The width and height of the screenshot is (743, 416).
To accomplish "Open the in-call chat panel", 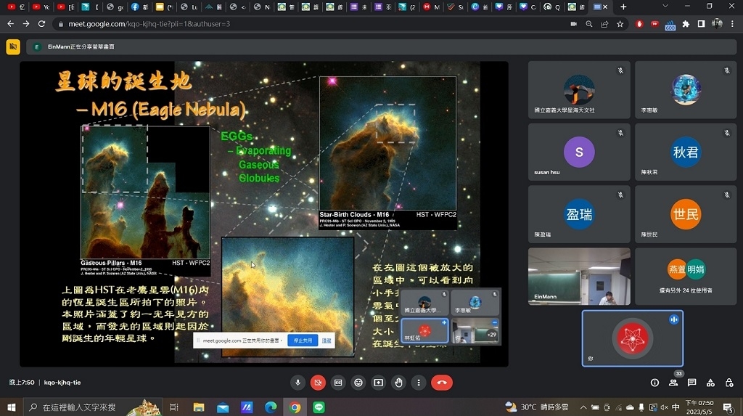I will pos(691,383).
